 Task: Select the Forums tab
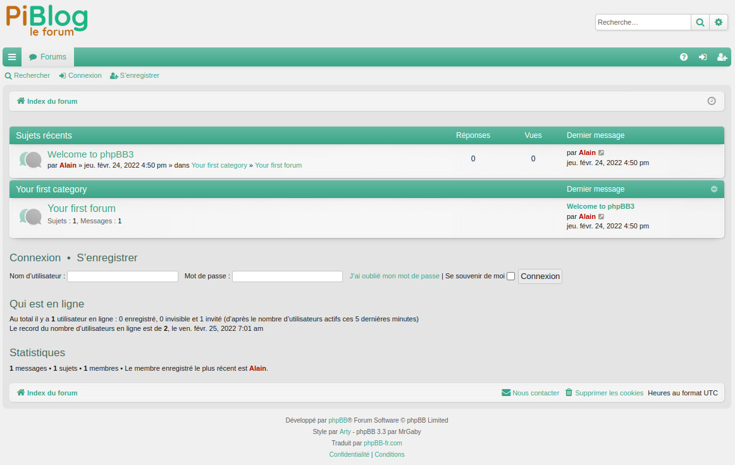click(x=48, y=57)
